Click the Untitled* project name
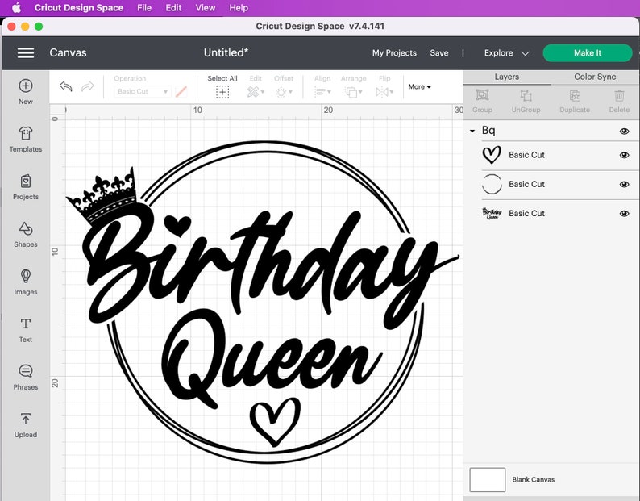Screen dimensions: 640x501 [226, 52]
